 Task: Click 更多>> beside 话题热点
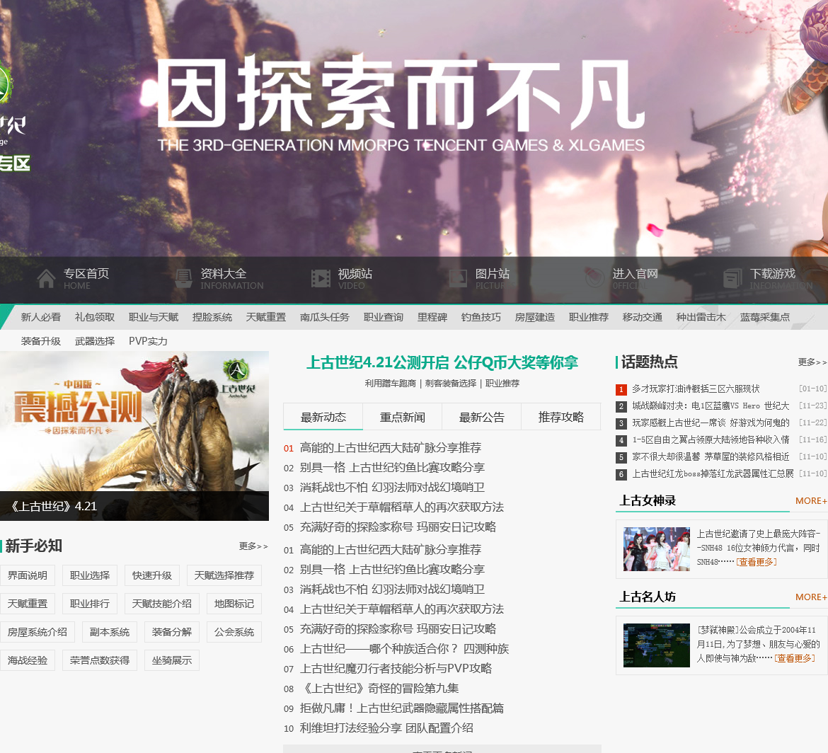click(x=812, y=362)
